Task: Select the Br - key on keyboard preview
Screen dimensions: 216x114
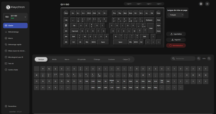Action: 100,13
